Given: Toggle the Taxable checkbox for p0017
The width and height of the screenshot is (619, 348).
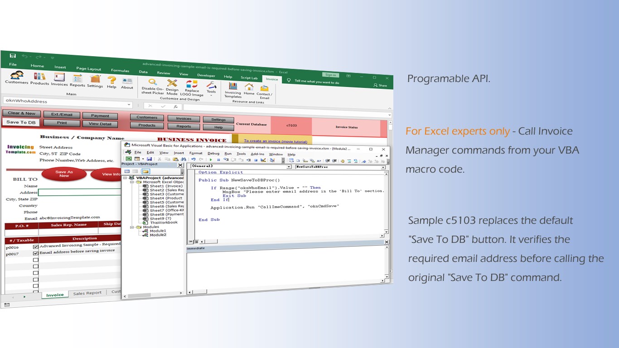Looking at the screenshot, I should [35, 253].
